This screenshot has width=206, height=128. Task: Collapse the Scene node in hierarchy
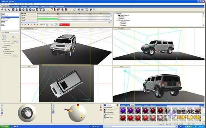(x=115, y=14)
